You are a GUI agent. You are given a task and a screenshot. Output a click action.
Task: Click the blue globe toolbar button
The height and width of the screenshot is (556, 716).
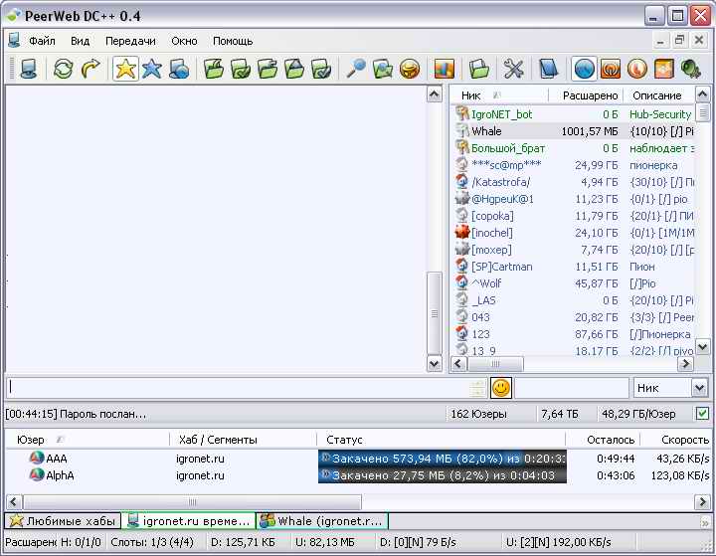[x=584, y=69]
